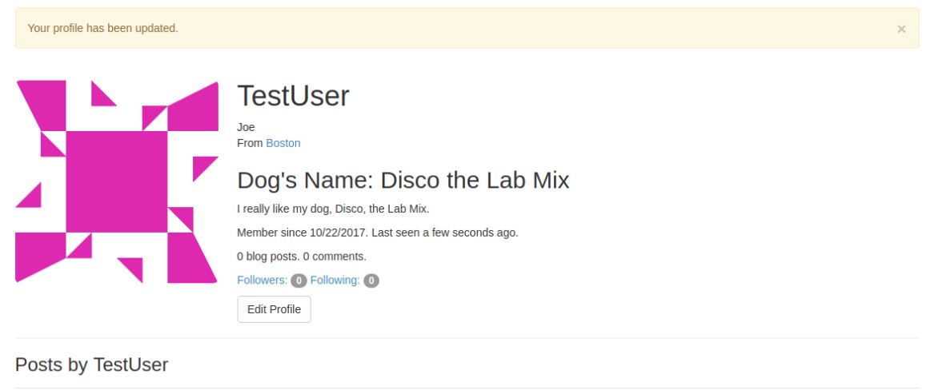This screenshot has height=390, width=926.
Task: Click the 'From' label before Boston
Action: coord(250,143)
